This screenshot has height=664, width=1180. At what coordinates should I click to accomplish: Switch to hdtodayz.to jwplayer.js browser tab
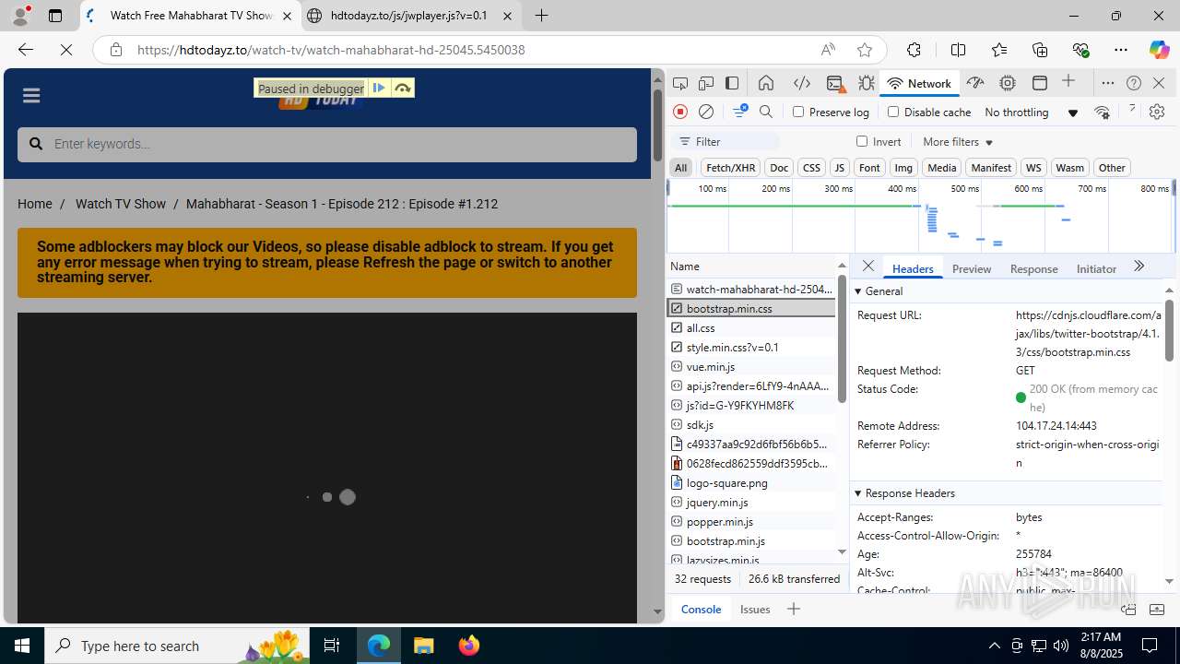[x=410, y=16]
